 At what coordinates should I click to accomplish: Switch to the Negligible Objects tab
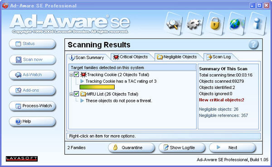click(178, 57)
